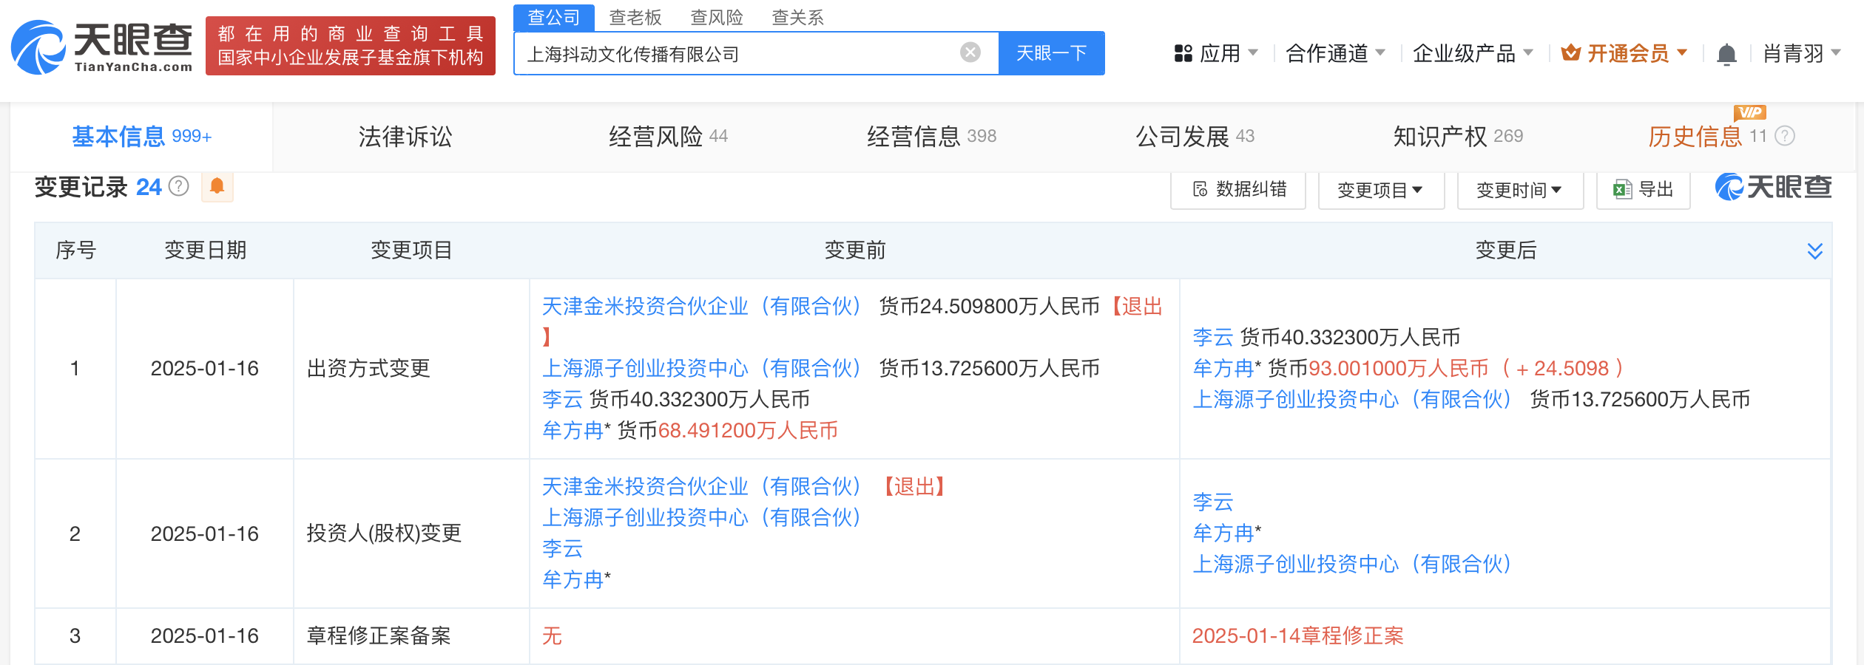Open the TianYanCha homepage logo
1864x665 pixels.
pos(102,47)
